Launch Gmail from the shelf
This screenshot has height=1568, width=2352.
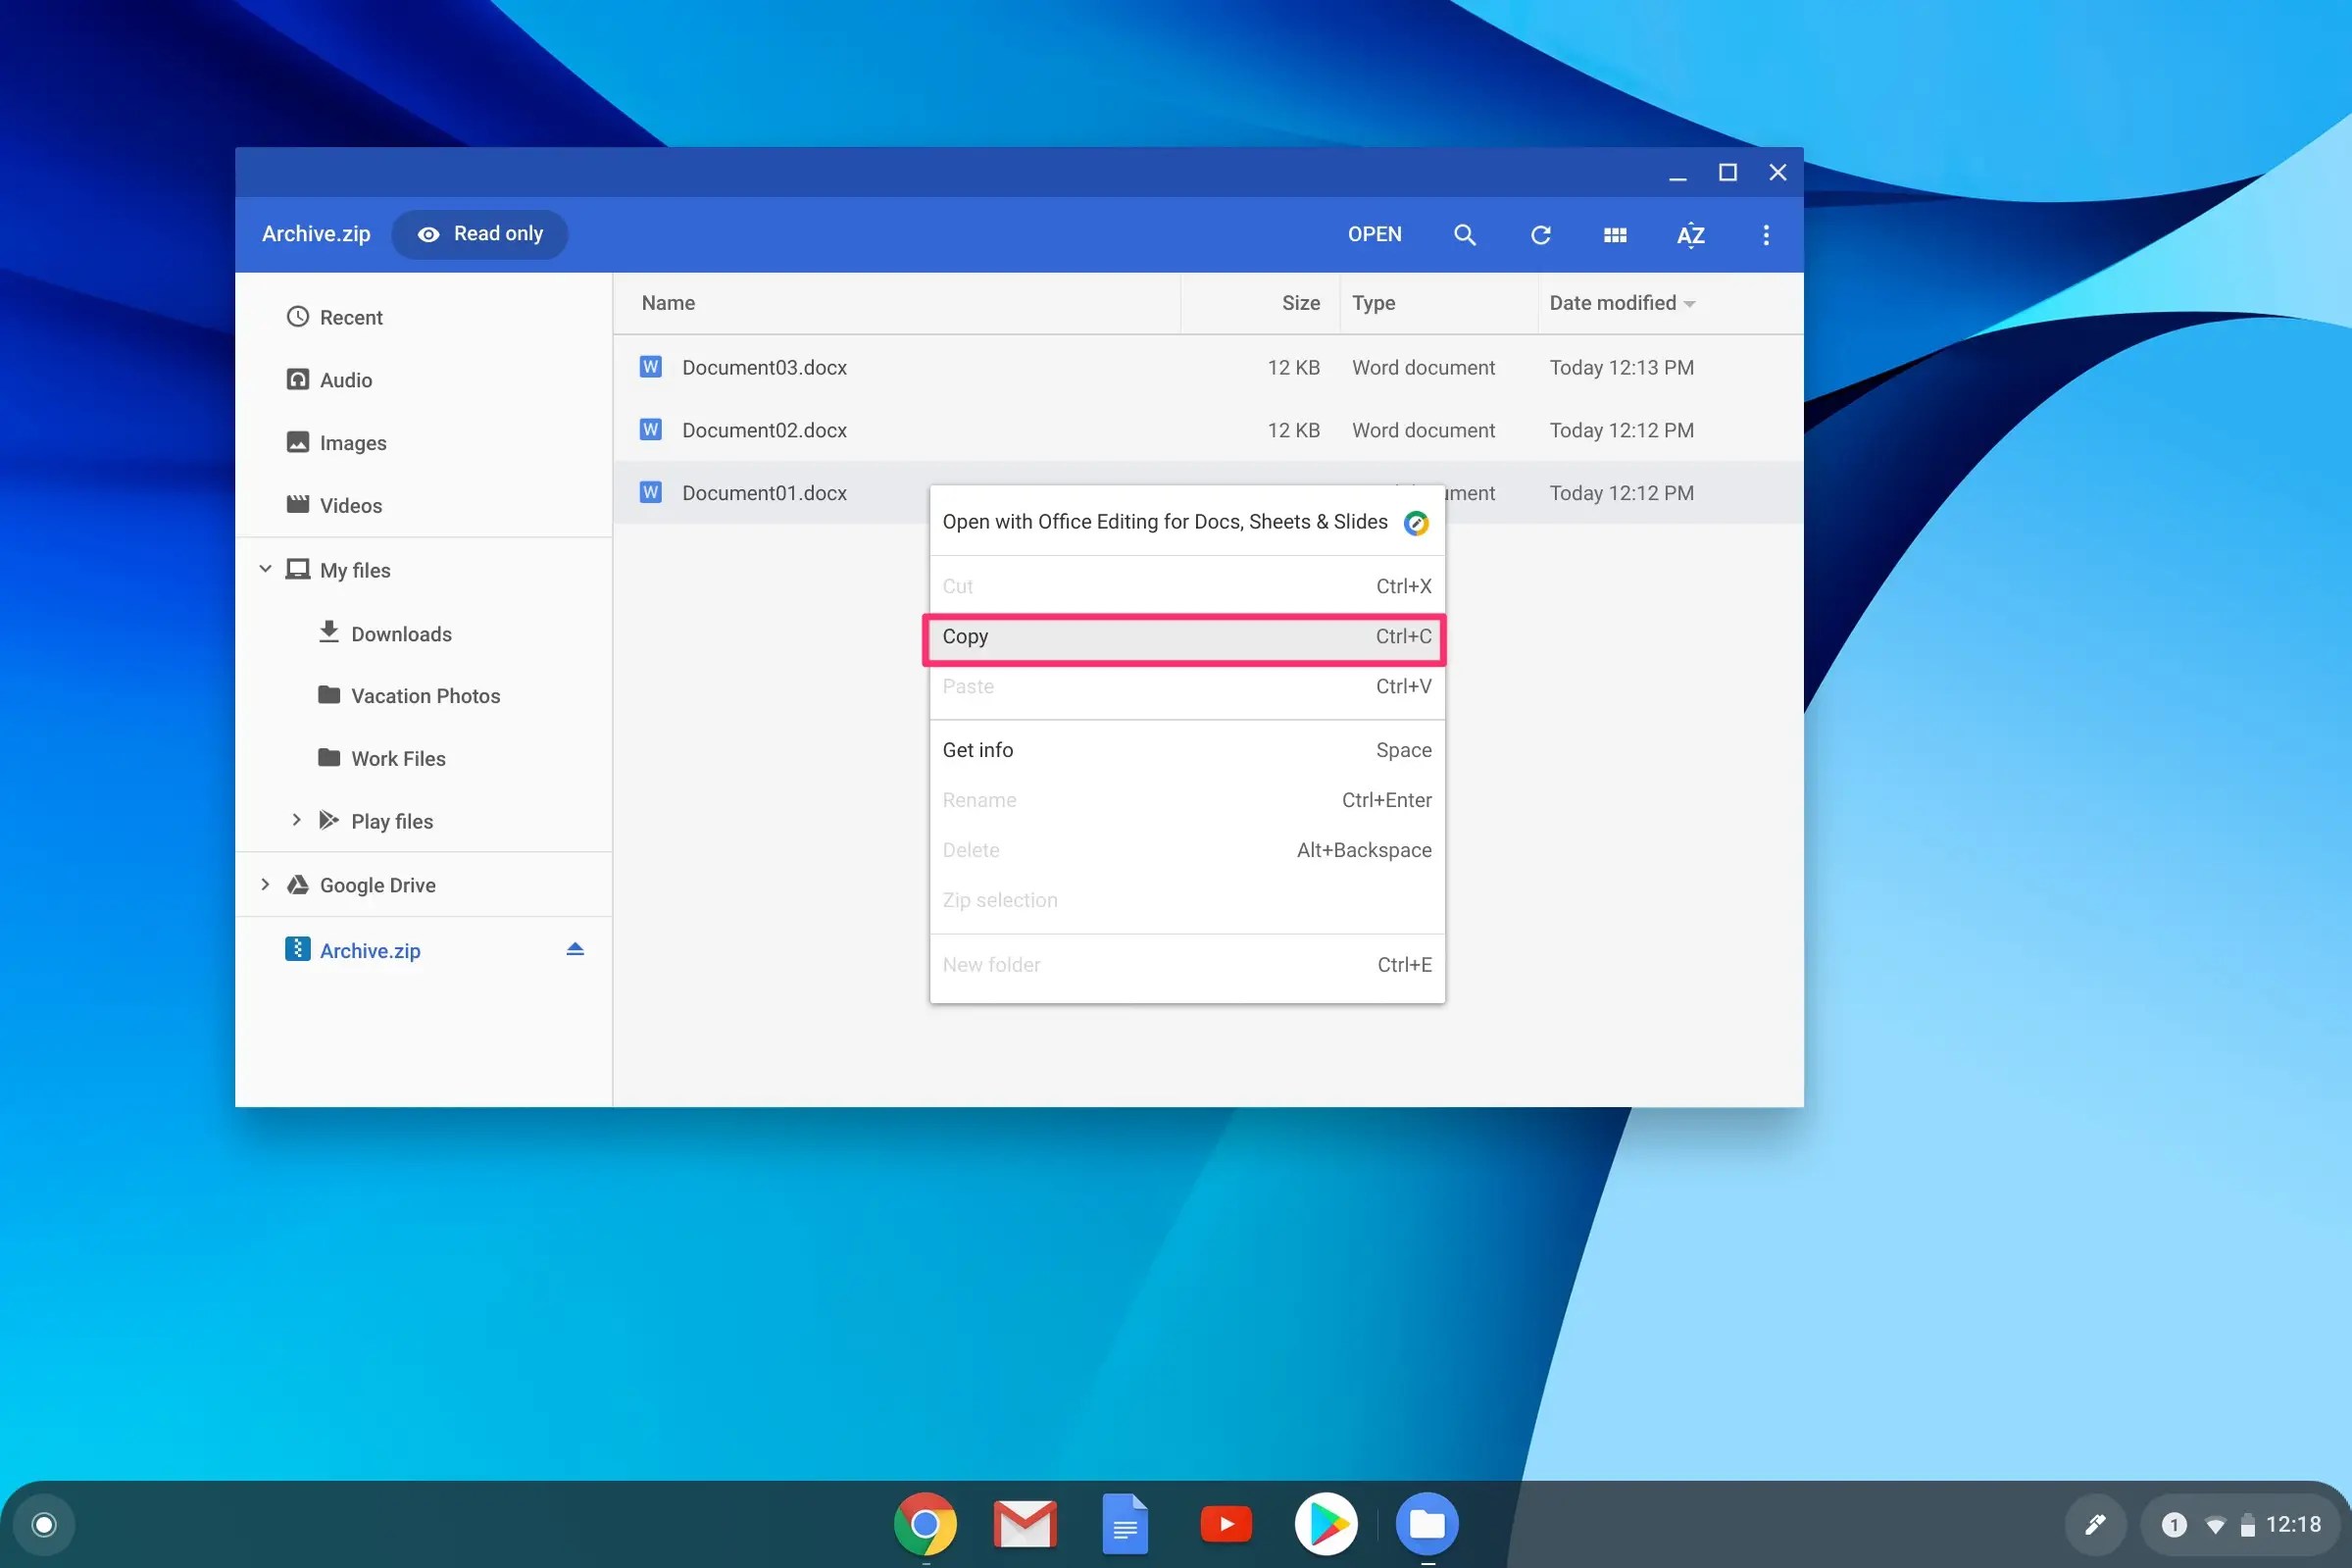click(x=1025, y=1524)
